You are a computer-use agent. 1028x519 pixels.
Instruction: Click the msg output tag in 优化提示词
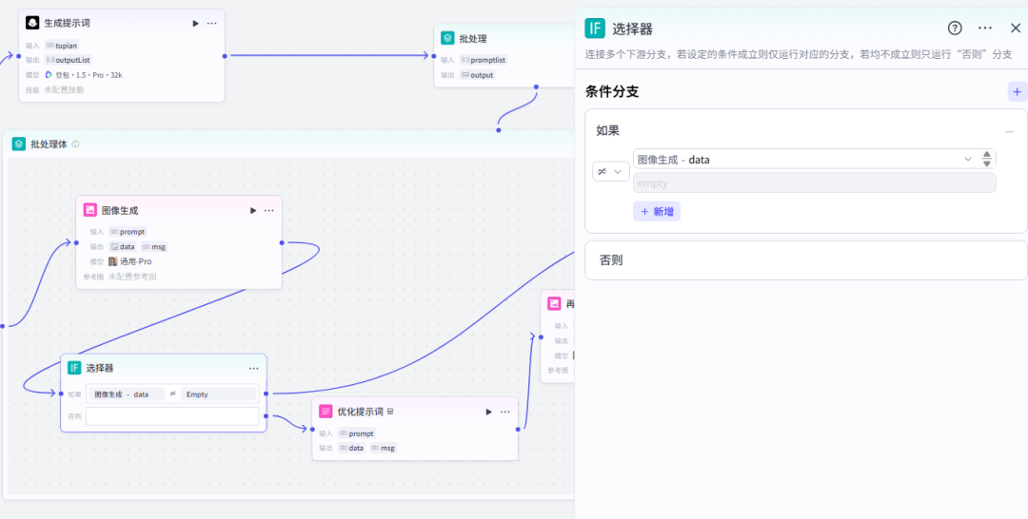pos(383,449)
